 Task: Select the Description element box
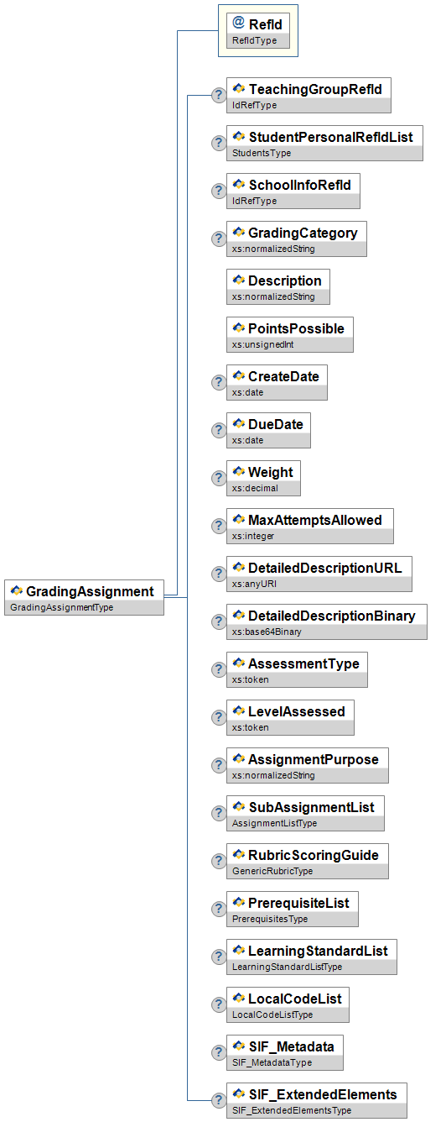(x=278, y=286)
